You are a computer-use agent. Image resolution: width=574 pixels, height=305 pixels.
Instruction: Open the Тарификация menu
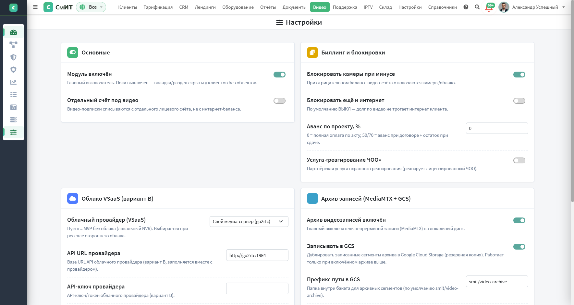tap(158, 7)
